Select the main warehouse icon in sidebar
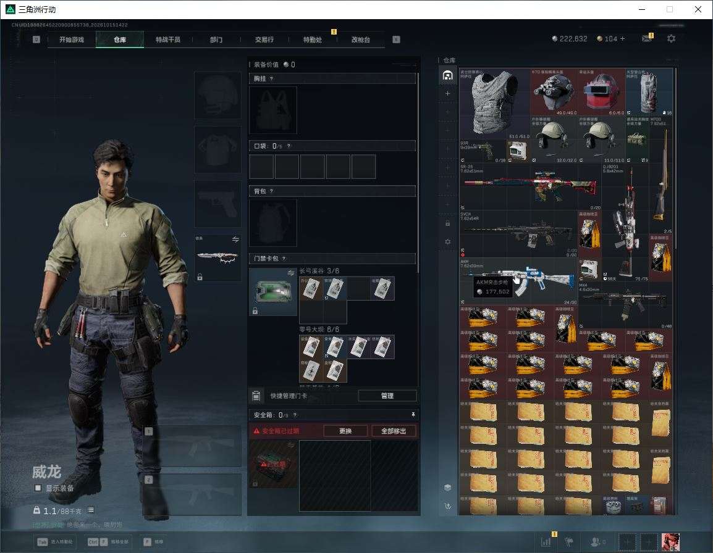713x553 pixels. coord(447,75)
